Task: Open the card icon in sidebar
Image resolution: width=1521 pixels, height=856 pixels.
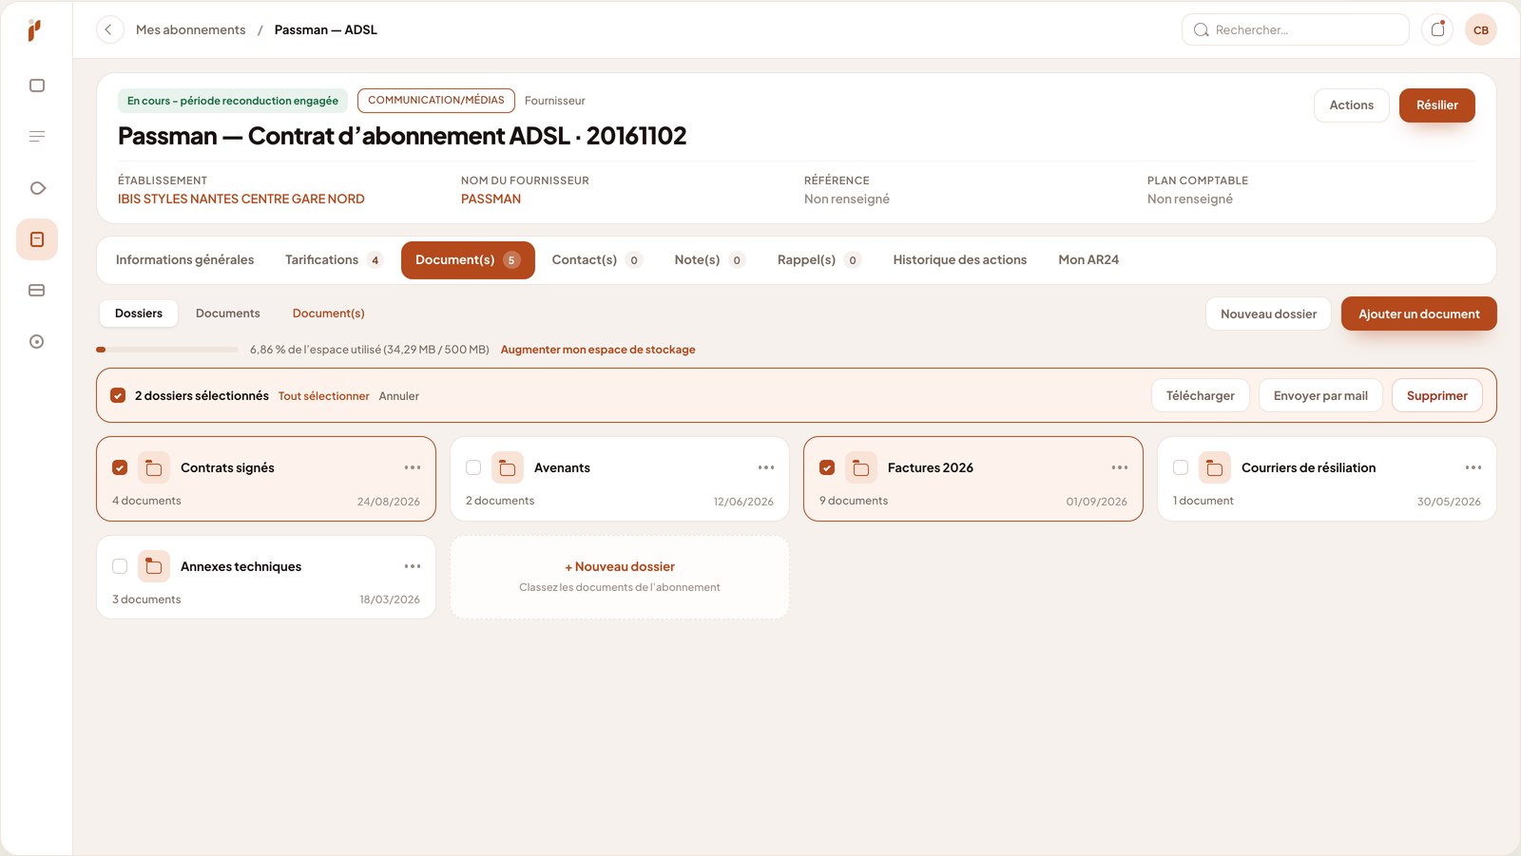Action: [x=37, y=291]
